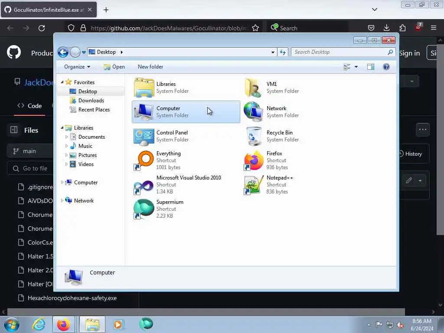The height and width of the screenshot is (333, 444).
Task: Select the Network system folder icon
Action: pos(253,111)
